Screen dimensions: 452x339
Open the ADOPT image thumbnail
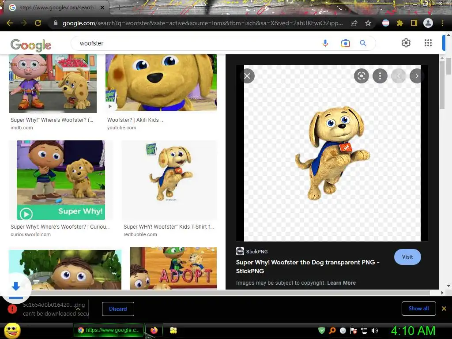173,268
